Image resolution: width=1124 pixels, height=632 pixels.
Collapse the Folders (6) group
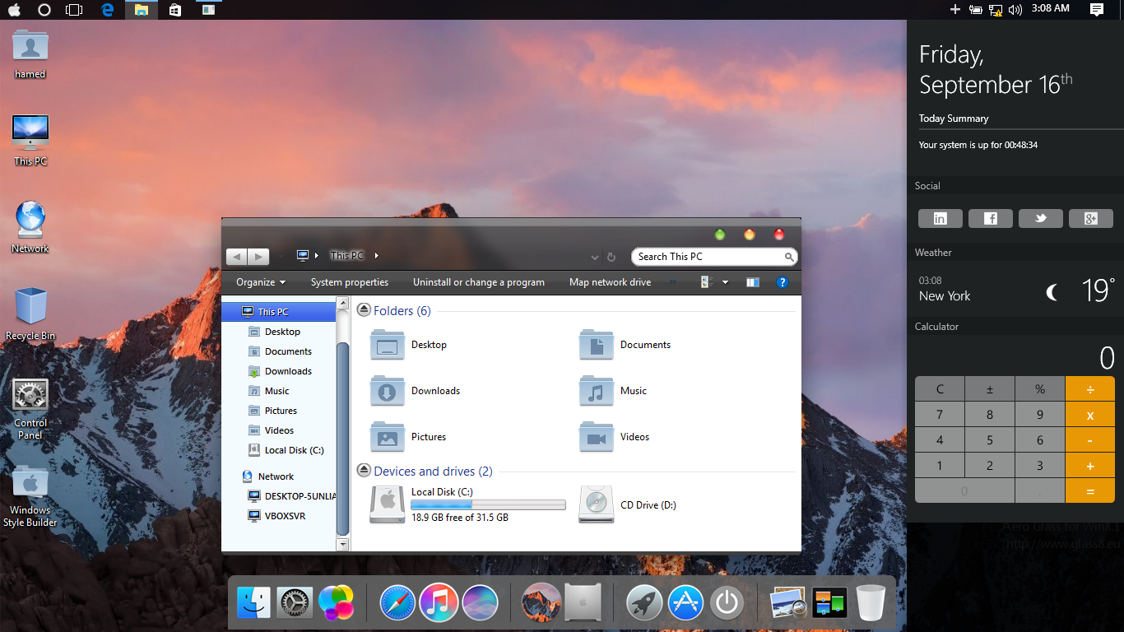(x=364, y=310)
